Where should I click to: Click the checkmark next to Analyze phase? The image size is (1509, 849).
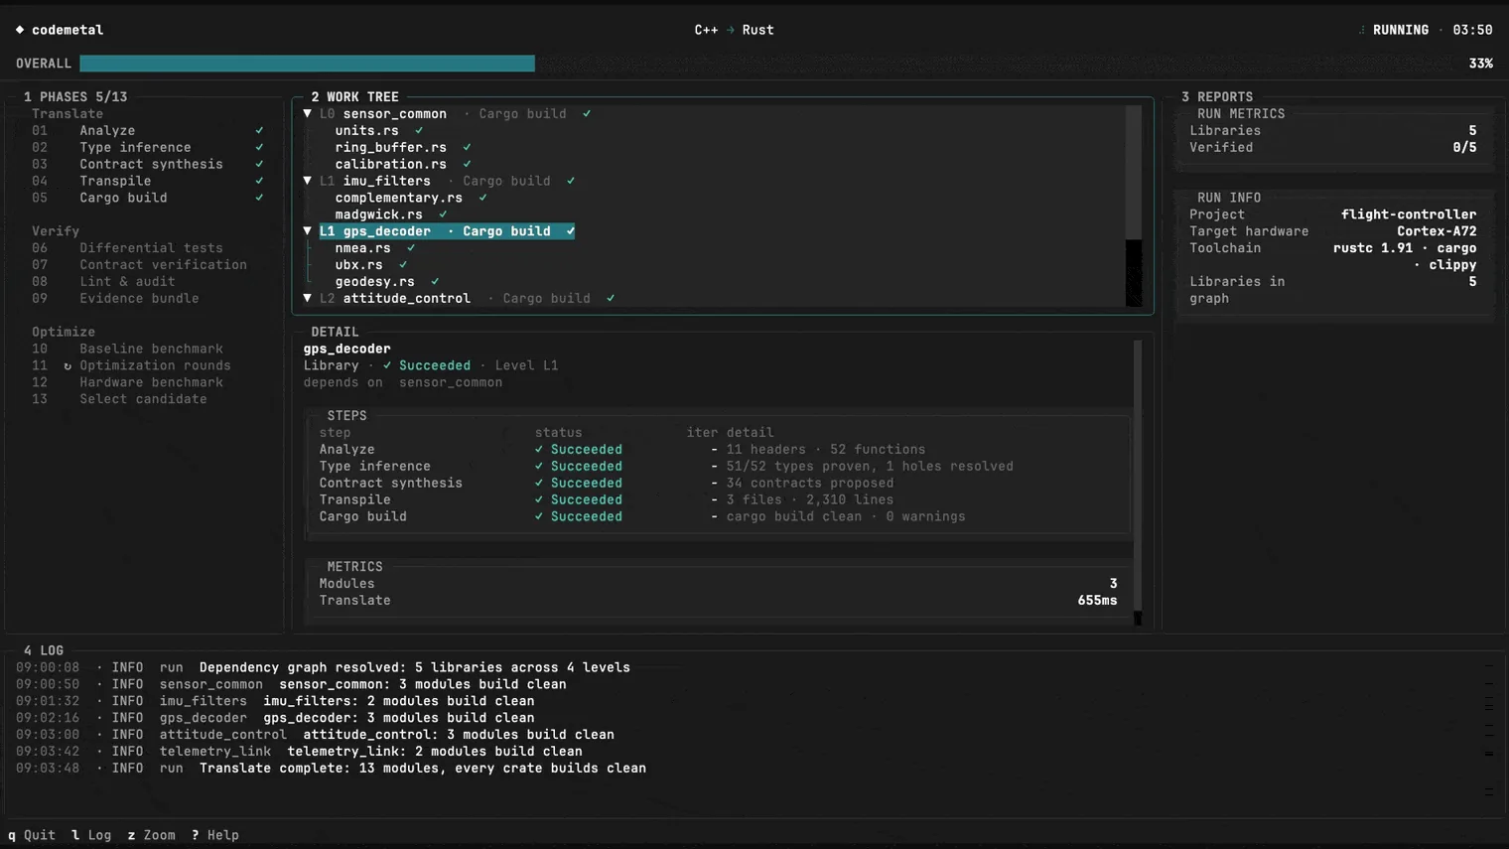tap(259, 131)
